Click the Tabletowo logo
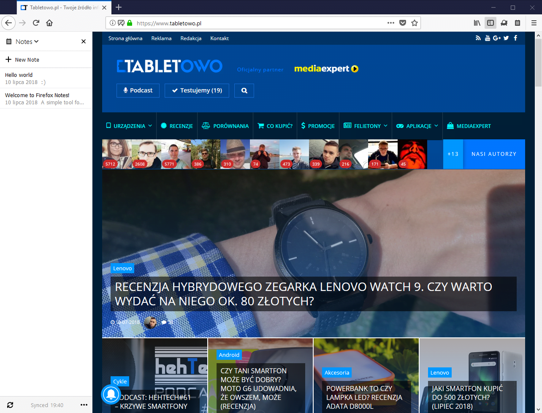The width and height of the screenshot is (542, 413). pyautogui.click(x=169, y=66)
